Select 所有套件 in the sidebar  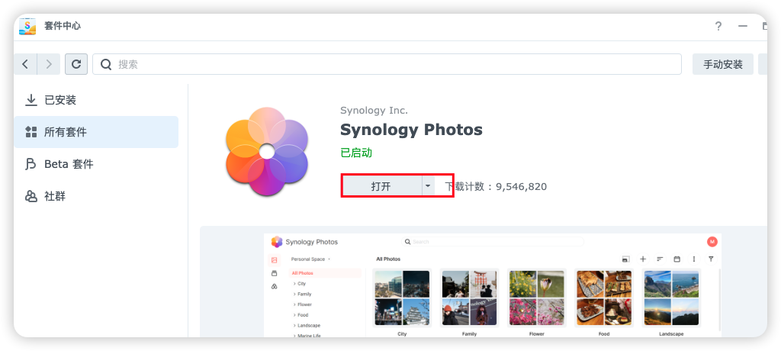(66, 132)
